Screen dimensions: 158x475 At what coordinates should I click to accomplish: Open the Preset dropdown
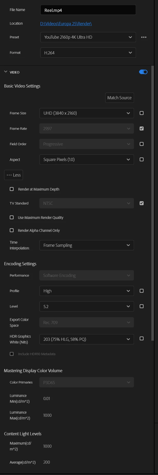88,37
